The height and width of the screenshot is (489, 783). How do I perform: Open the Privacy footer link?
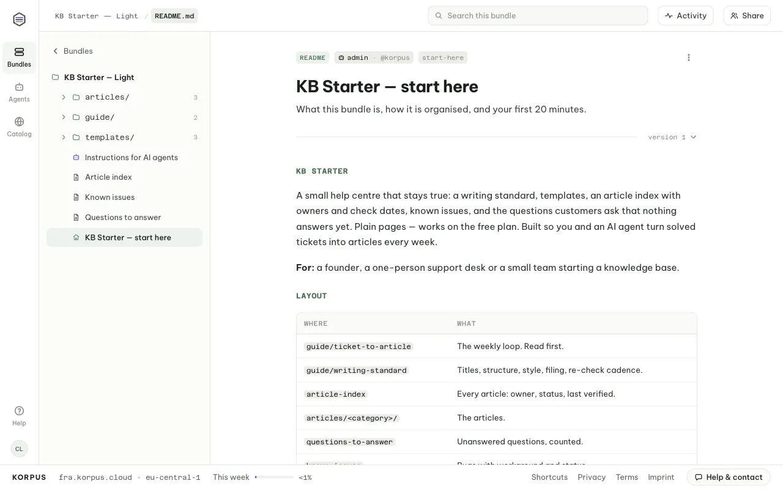click(592, 477)
